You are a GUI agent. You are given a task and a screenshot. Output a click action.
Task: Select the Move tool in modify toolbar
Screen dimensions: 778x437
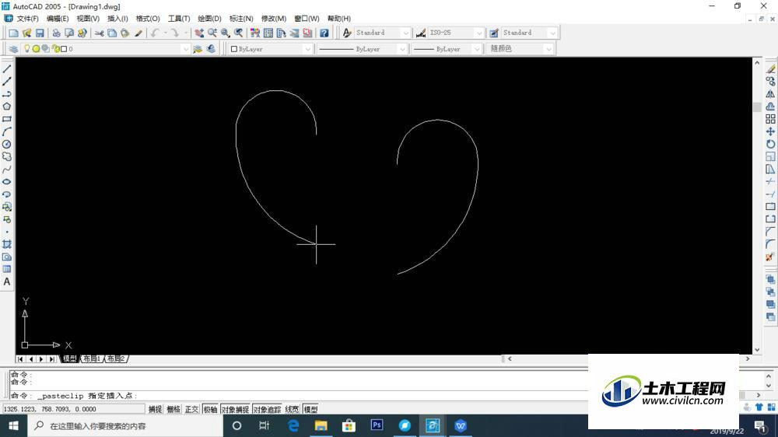(x=770, y=131)
